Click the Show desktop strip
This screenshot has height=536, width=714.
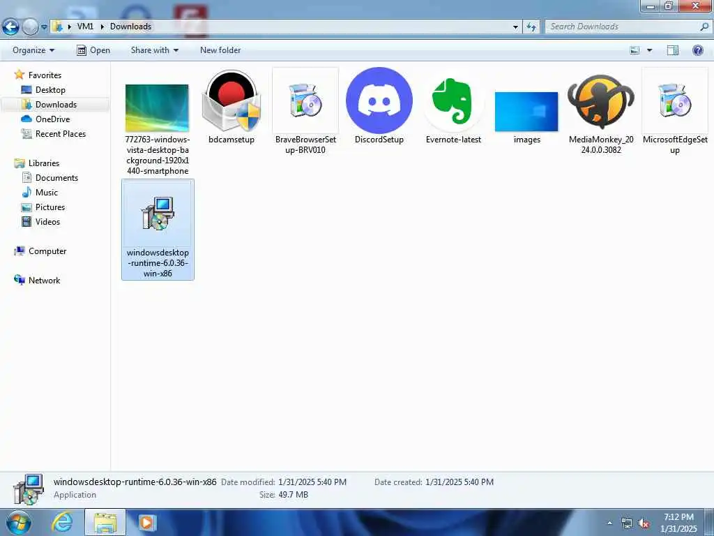click(x=709, y=523)
